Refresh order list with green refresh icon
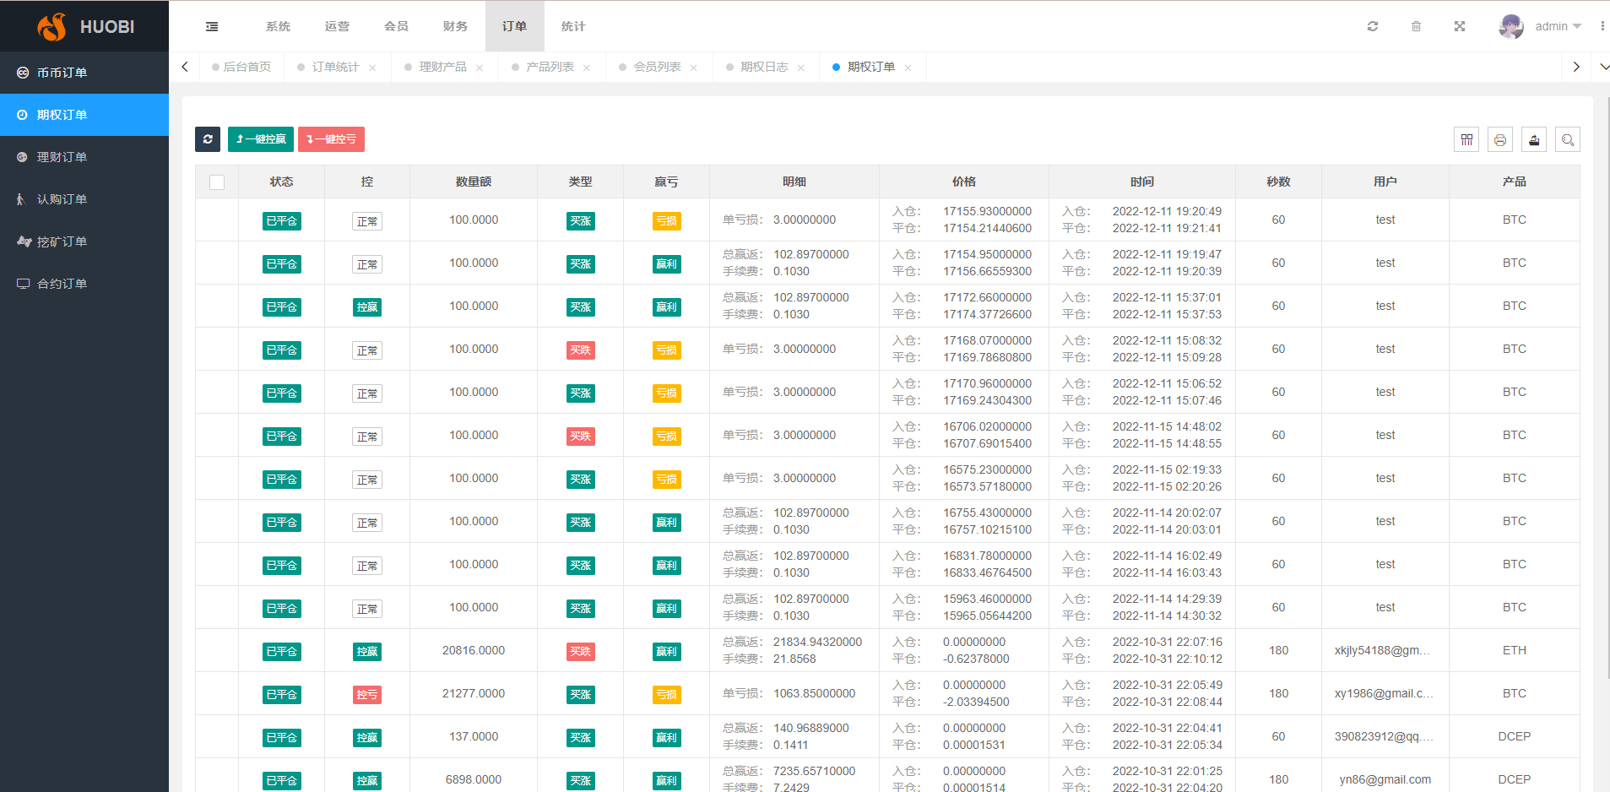The image size is (1610, 792). pyautogui.click(x=208, y=139)
